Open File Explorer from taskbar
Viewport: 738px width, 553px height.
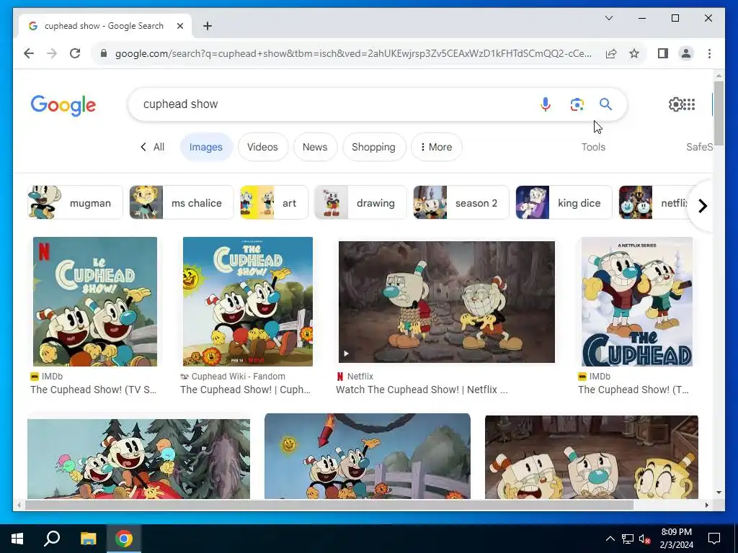[x=88, y=539]
